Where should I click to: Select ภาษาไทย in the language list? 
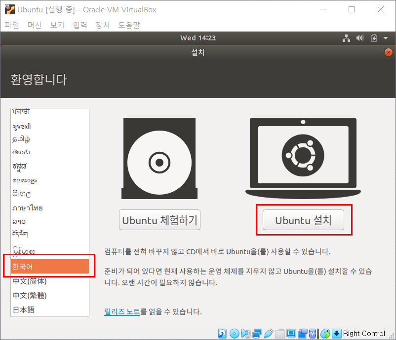(50, 208)
